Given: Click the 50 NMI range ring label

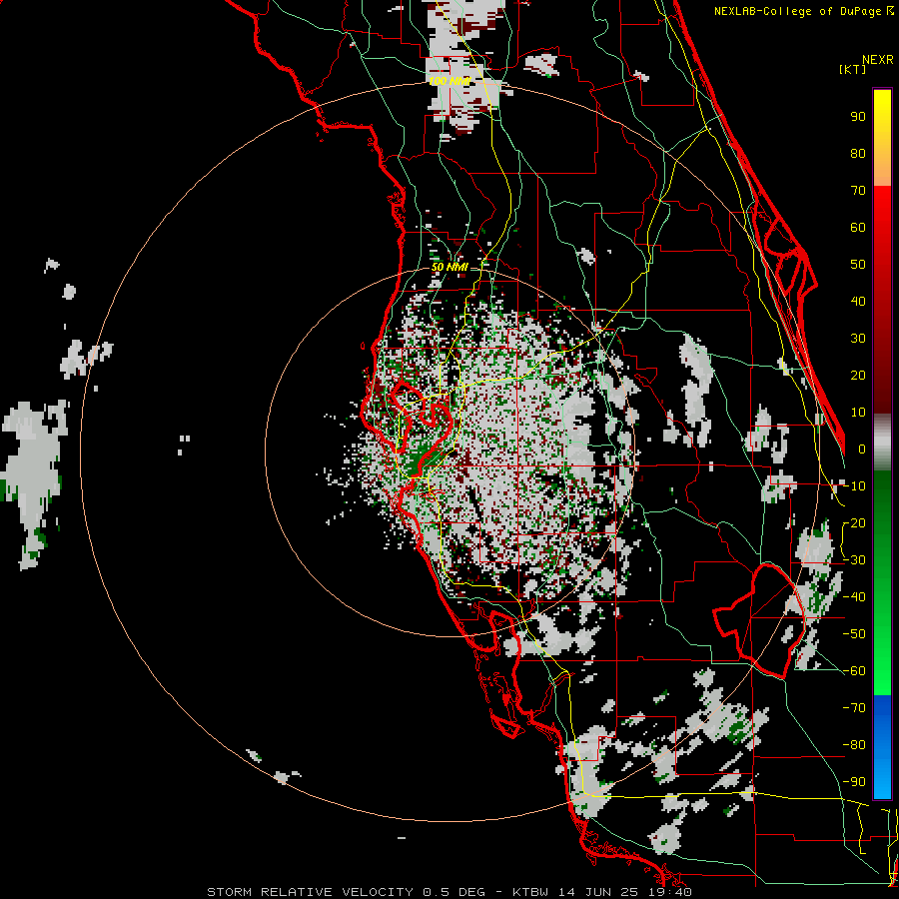Looking at the screenshot, I should click(x=449, y=268).
